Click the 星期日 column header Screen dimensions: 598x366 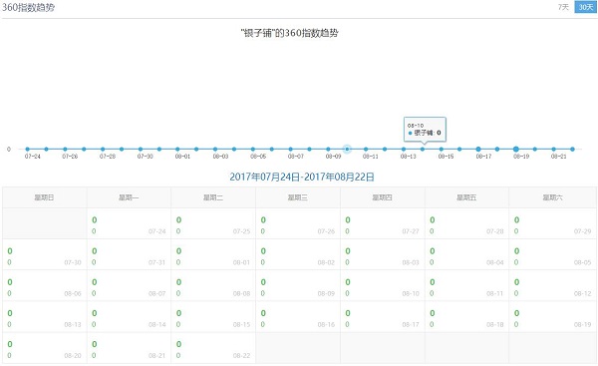[x=45, y=197]
